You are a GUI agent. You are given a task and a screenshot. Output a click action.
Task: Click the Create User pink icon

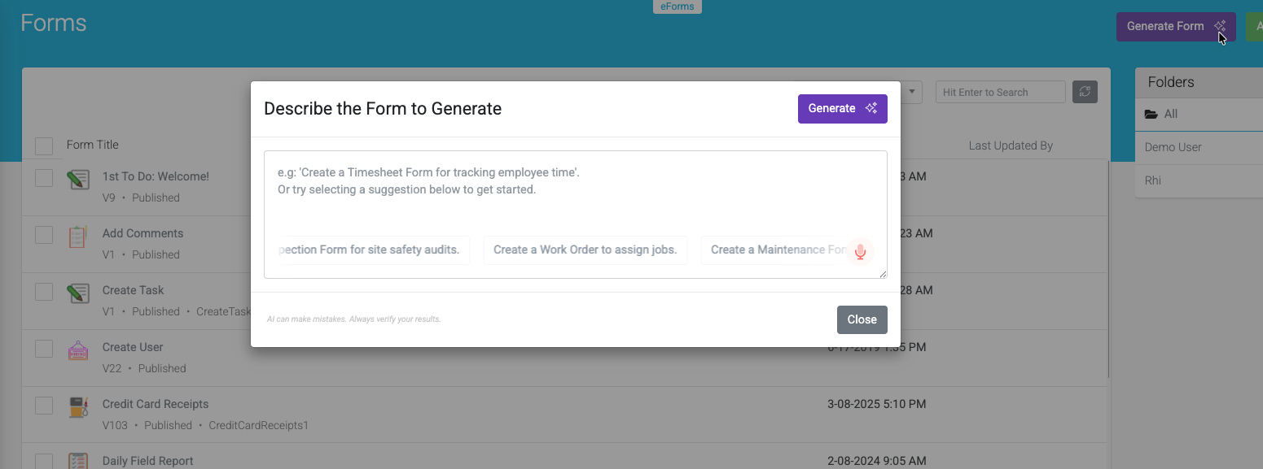78,350
